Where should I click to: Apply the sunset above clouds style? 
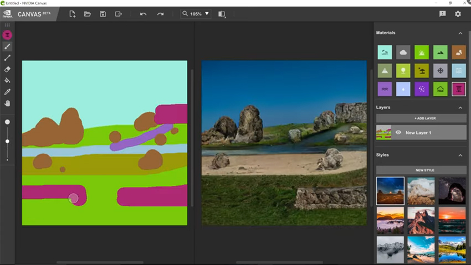[390, 220]
